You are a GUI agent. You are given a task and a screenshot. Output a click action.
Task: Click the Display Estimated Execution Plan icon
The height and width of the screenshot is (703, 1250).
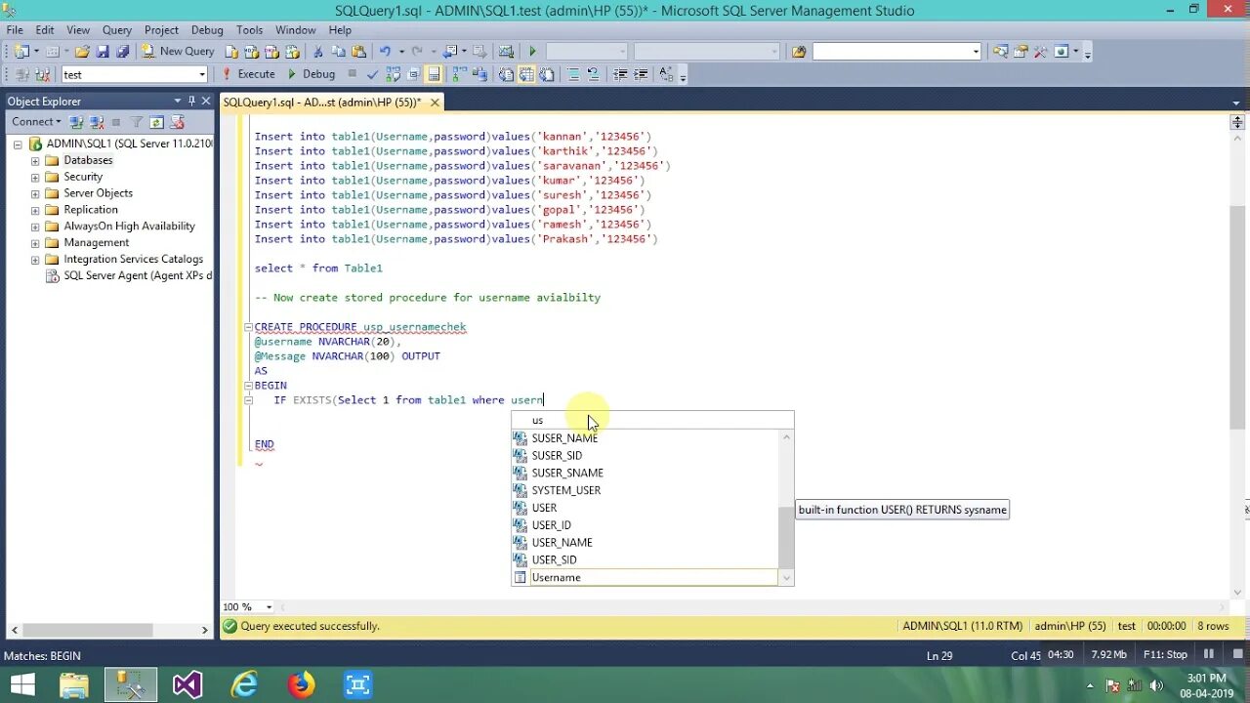tap(393, 74)
